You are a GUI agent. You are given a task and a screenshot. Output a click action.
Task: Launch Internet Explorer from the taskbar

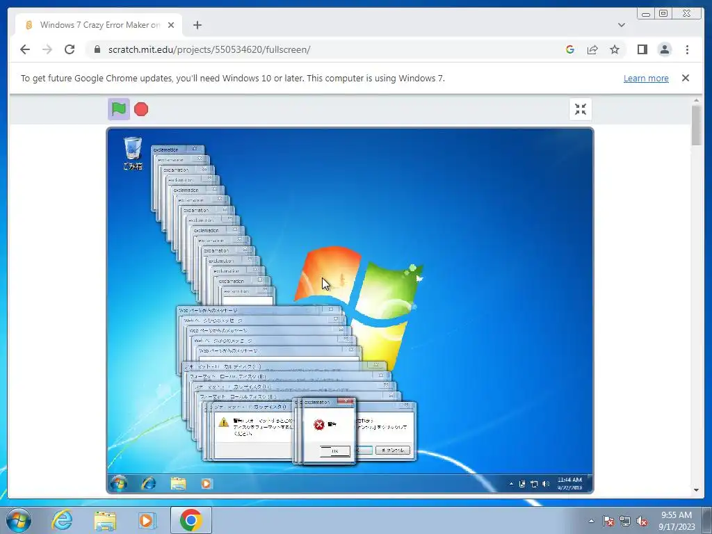(x=62, y=520)
